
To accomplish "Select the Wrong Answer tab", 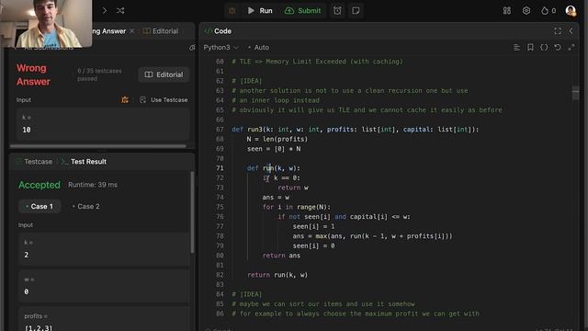I will pyautogui.click(x=108, y=31).
